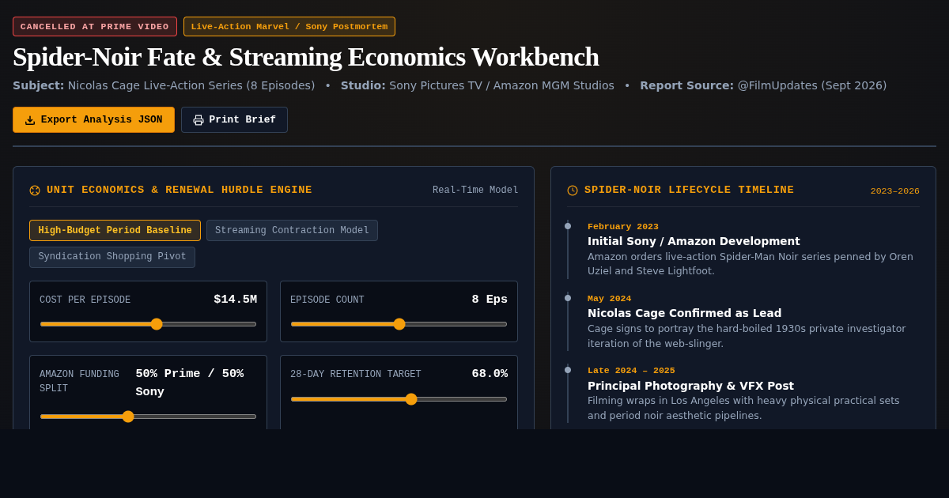Click the Print Brief button
The width and height of the screenshot is (949, 498).
pyautogui.click(x=234, y=119)
